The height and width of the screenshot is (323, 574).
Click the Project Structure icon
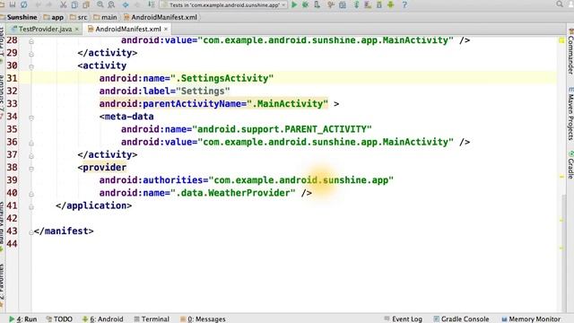tap(343, 4)
